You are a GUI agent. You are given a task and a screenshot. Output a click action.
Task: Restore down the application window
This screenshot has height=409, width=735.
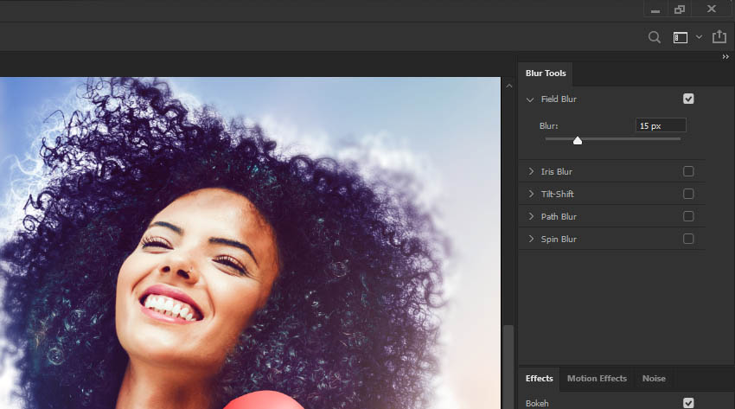(x=680, y=10)
